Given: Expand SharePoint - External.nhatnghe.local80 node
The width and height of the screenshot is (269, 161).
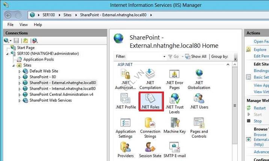Looking at the screenshot, I should pyautogui.click(x=20, y=83).
